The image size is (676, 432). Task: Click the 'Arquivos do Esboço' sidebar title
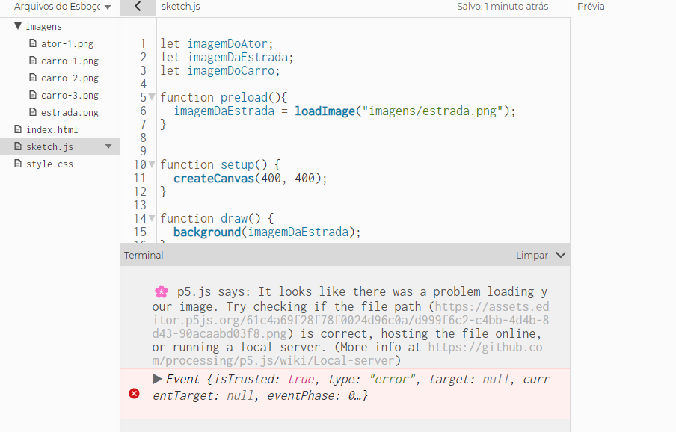[x=57, y=7]
